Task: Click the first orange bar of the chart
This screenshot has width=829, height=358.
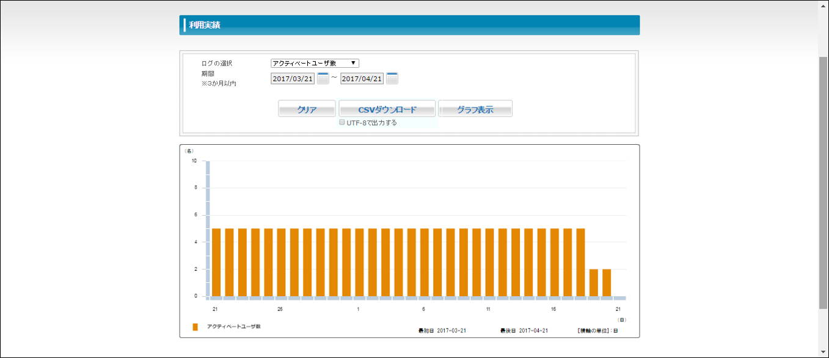Action: [216, 262]
